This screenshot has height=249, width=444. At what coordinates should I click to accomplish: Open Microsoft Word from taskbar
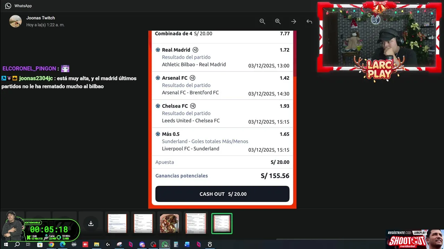(187, 245)
